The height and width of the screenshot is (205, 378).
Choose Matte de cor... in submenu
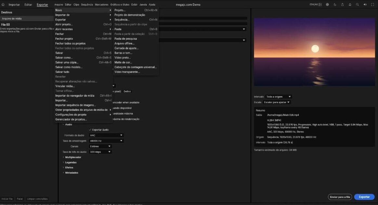tap(136, 62)
